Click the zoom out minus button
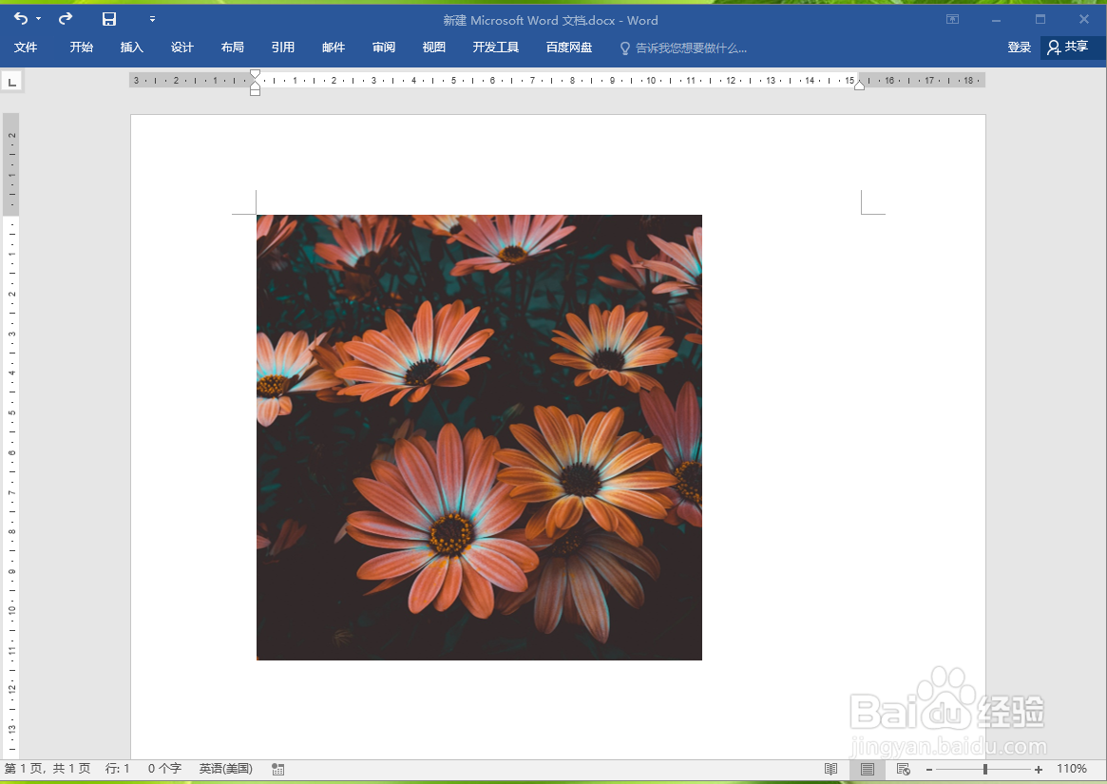 click(x=929, y=769)
